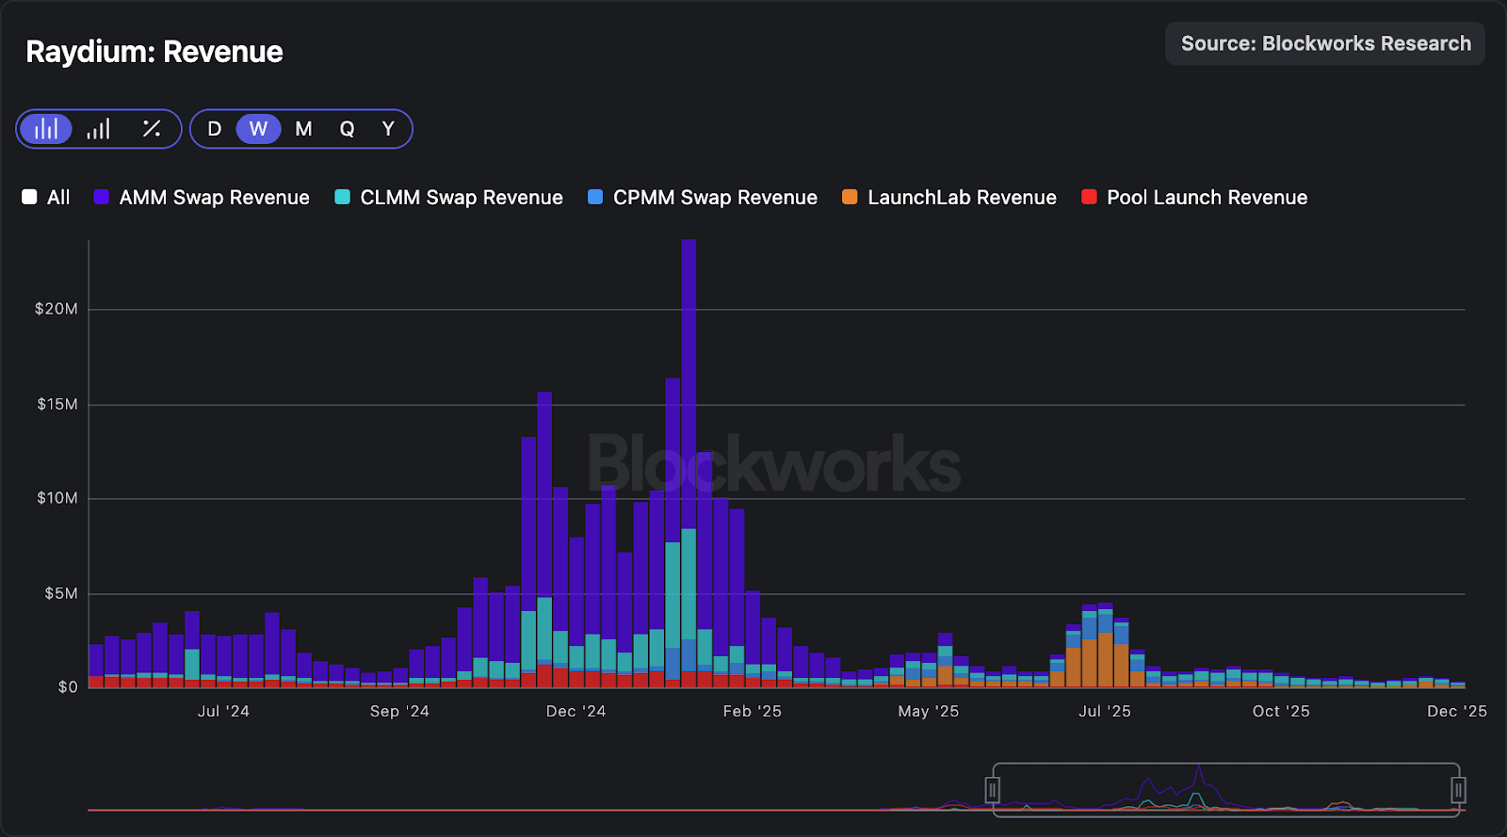The height and width of the screenshot is (837, 1507).
Task: Switch to Daily (D) interval
Action: pyautogui.click(x=215, y=129)
